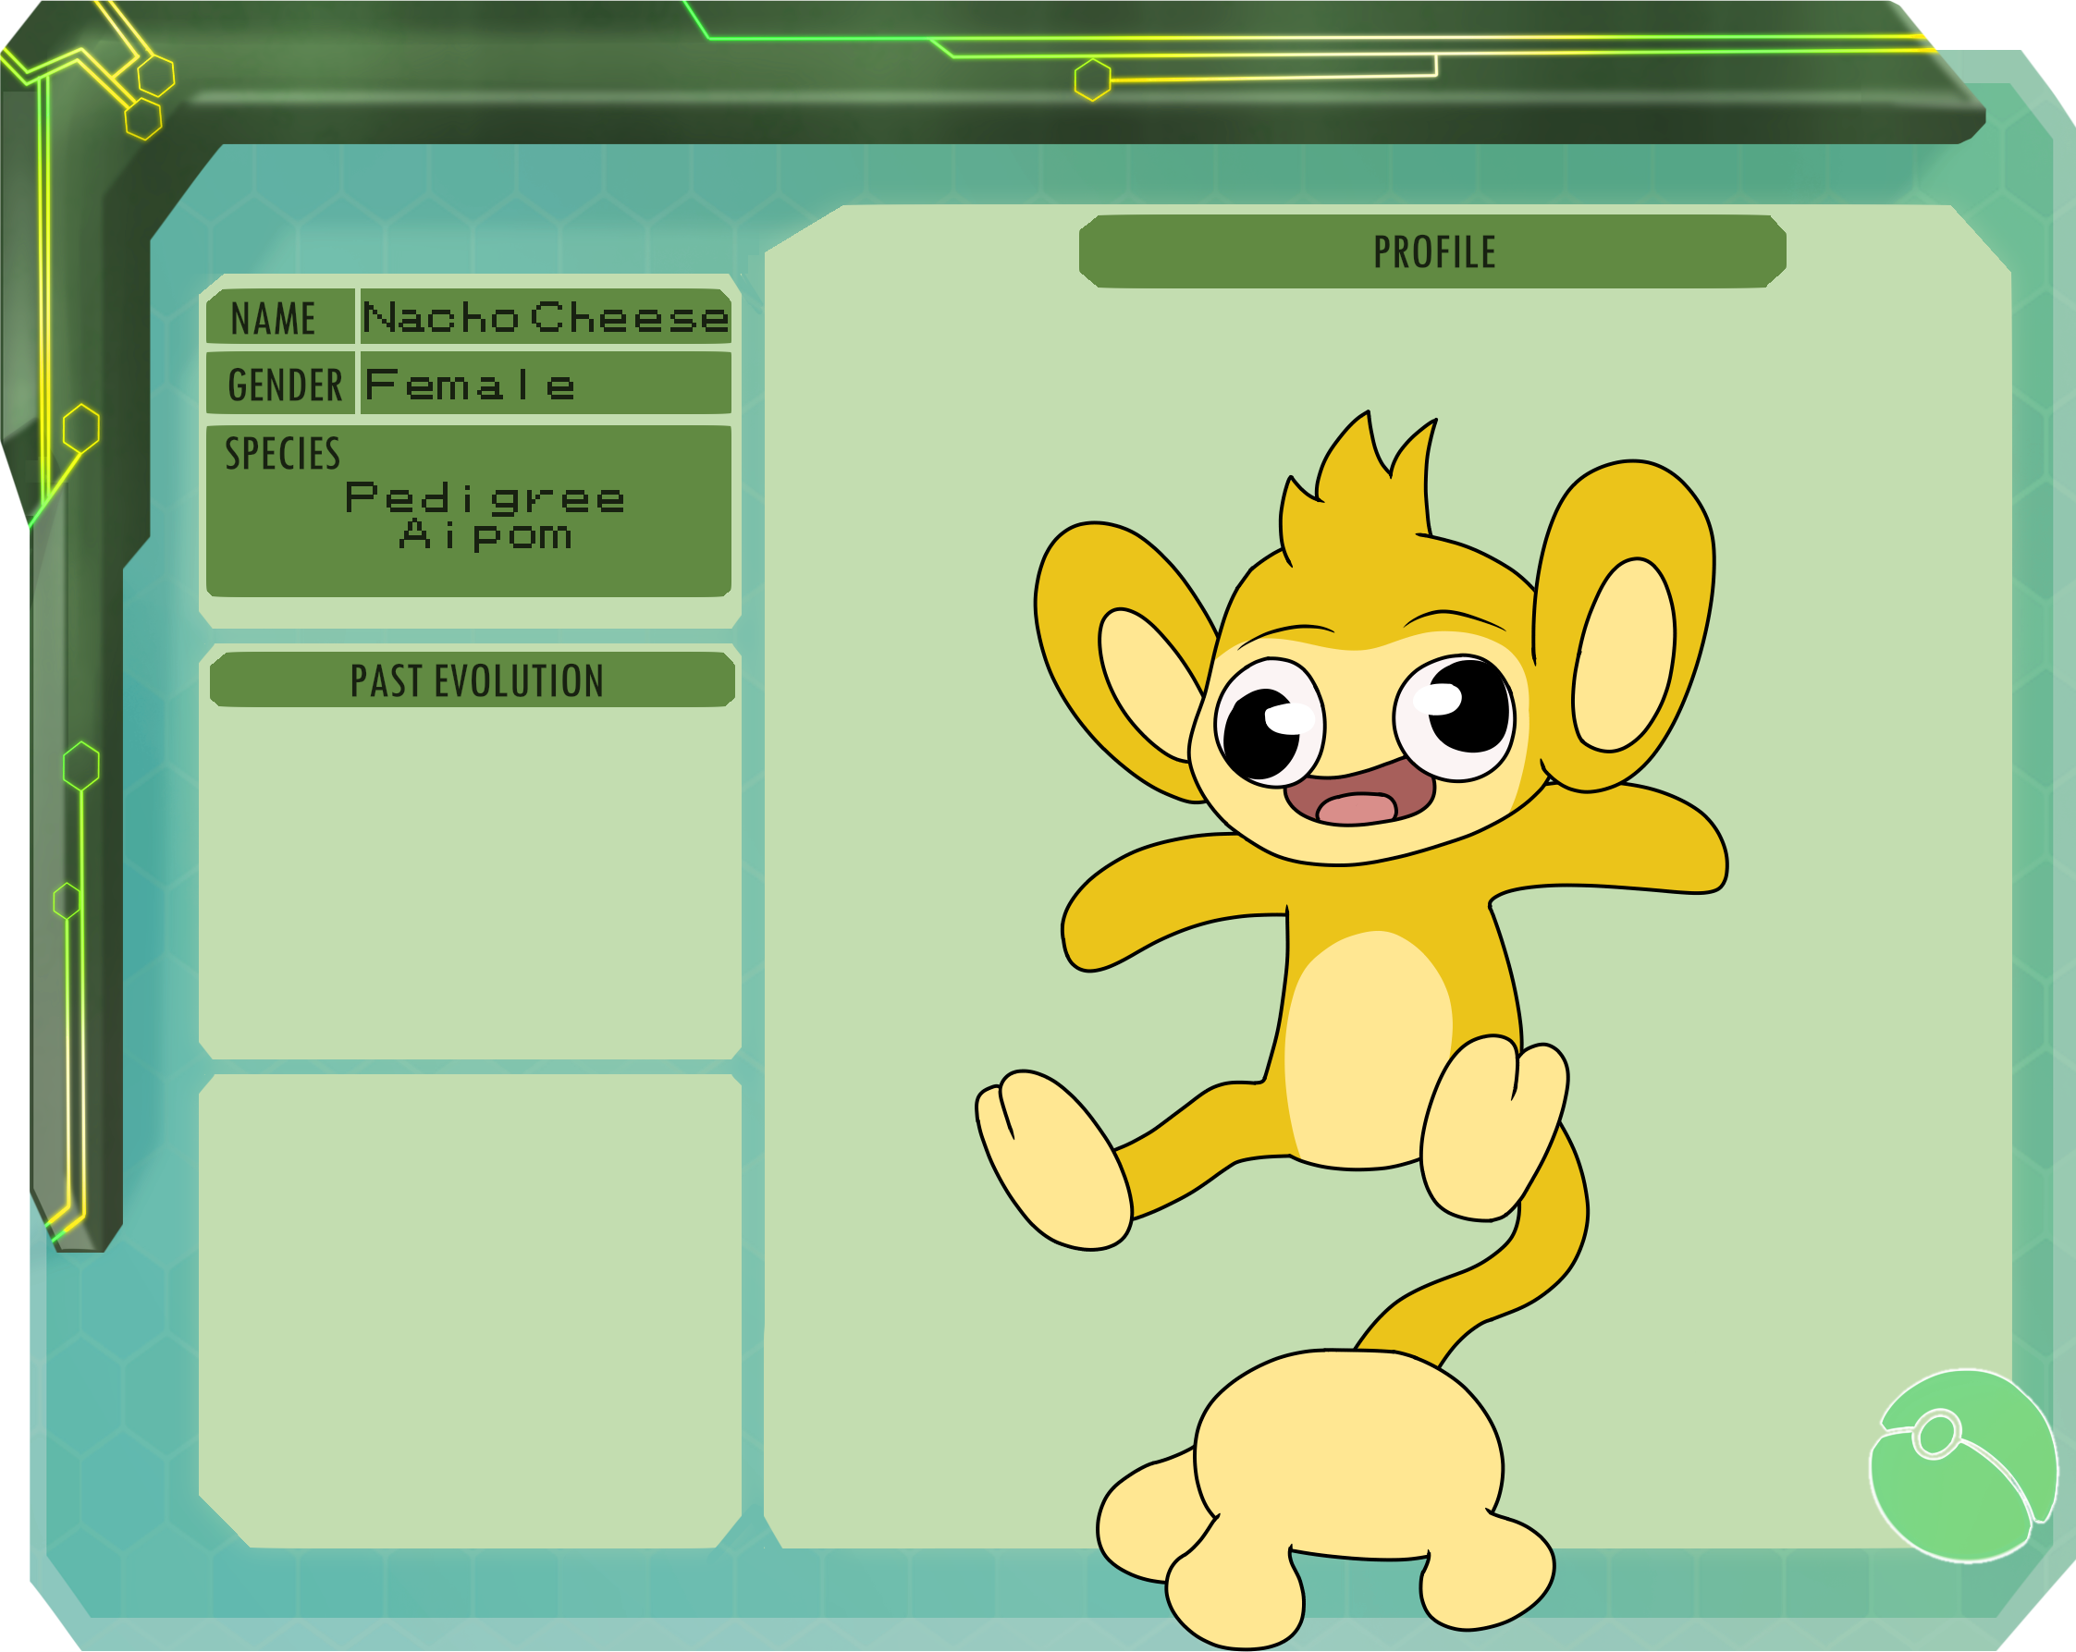Click the name field "Nacho Cheese"
2076x1652 pixels.
[546, 317]
